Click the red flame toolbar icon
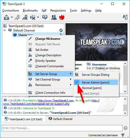This screenshot has width=130, height=138. click(62, 17)
